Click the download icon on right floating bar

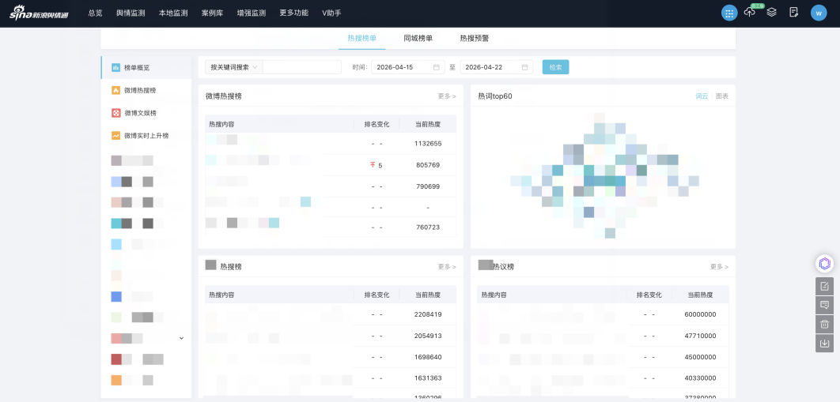pyautogui.click(x=825, y=344)
